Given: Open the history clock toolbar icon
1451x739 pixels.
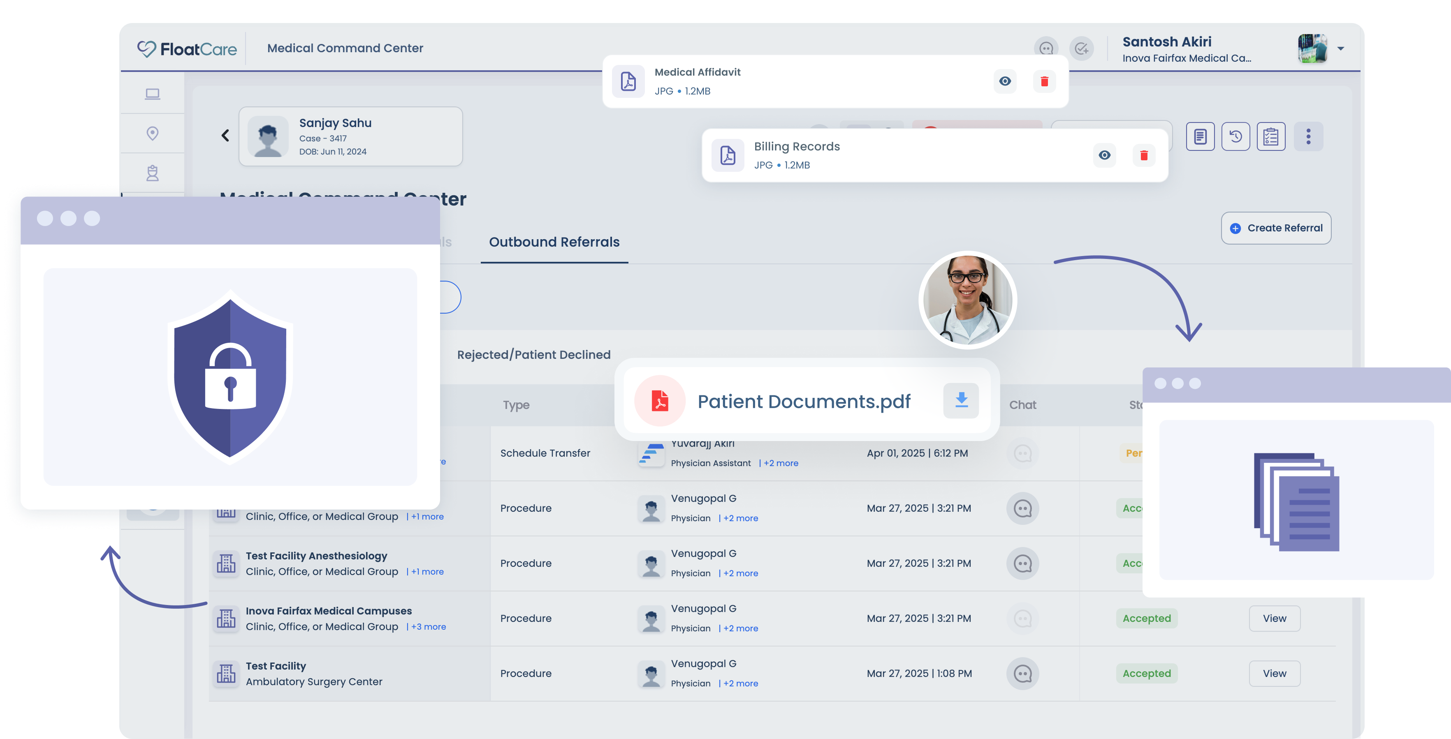Looking at the screenshot, I should pyautogui.click(x=1236, y=136).
